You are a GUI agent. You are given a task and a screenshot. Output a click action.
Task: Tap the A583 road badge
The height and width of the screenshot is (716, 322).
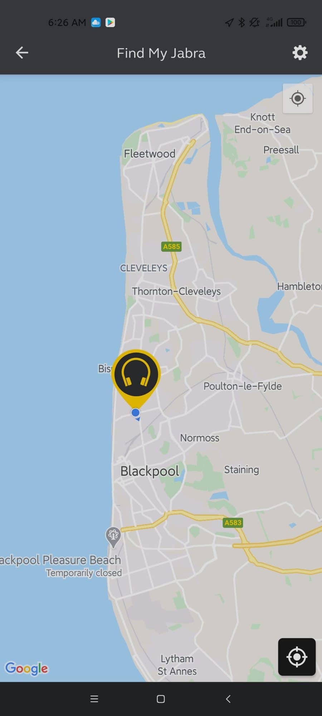click(233, 523)
